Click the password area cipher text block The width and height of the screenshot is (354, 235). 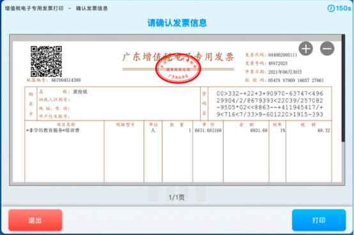point(270,104)
